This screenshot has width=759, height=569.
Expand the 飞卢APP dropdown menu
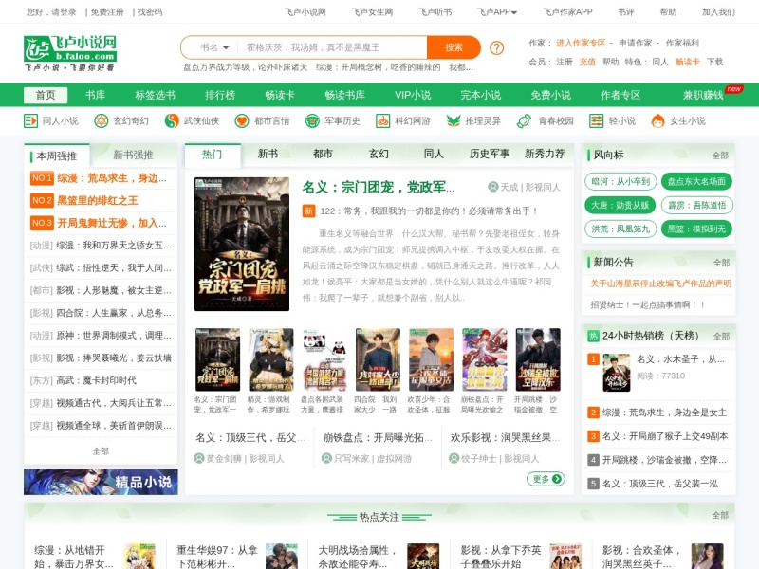click(x=497, y=12)
